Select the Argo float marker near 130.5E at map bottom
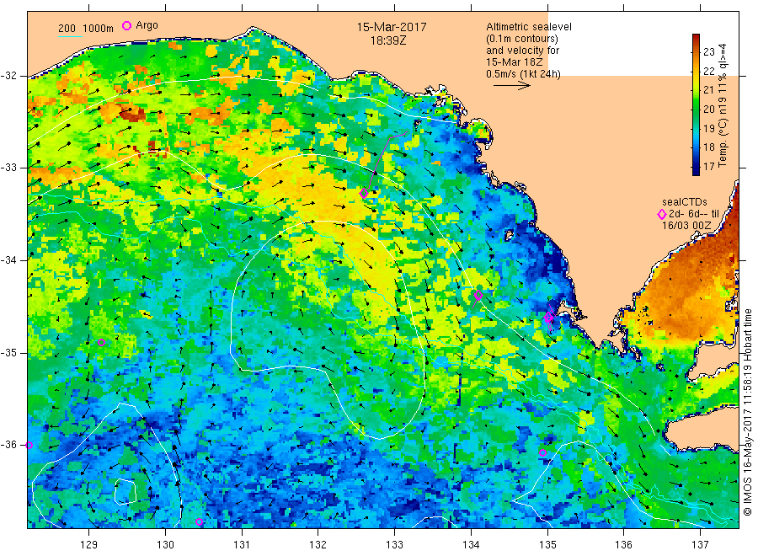The width and height of the screenshot is (758, 556). coord(199,522)
